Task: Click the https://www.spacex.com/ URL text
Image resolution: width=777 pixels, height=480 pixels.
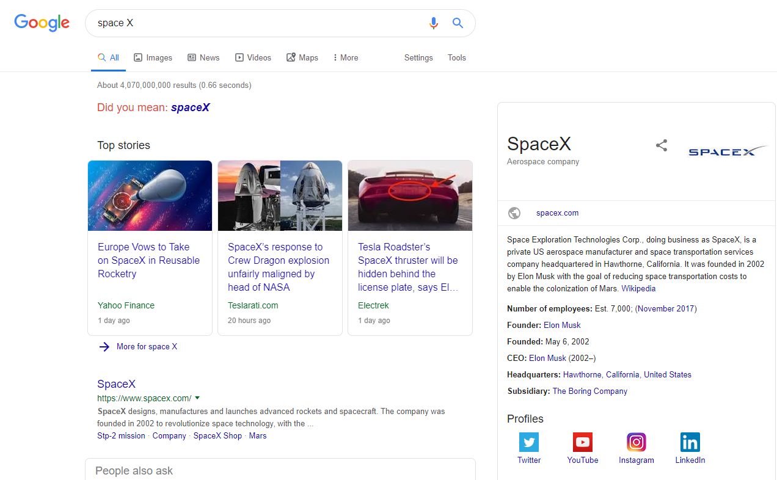Action: [144, 398]
